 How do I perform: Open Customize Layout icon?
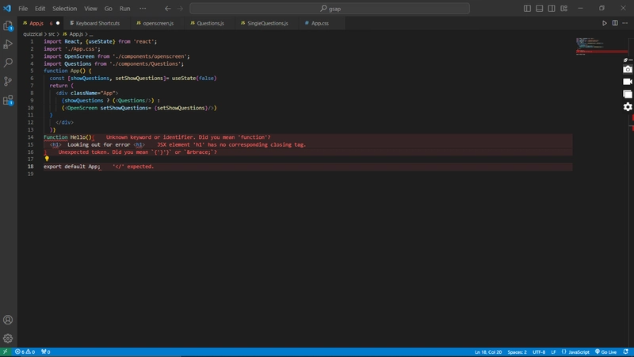(x=564, y=8)
